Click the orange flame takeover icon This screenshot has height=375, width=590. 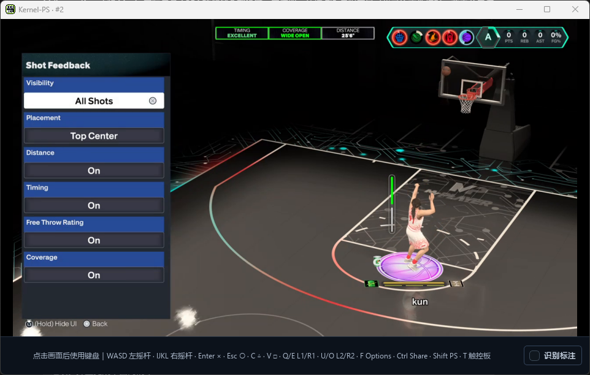433,37
